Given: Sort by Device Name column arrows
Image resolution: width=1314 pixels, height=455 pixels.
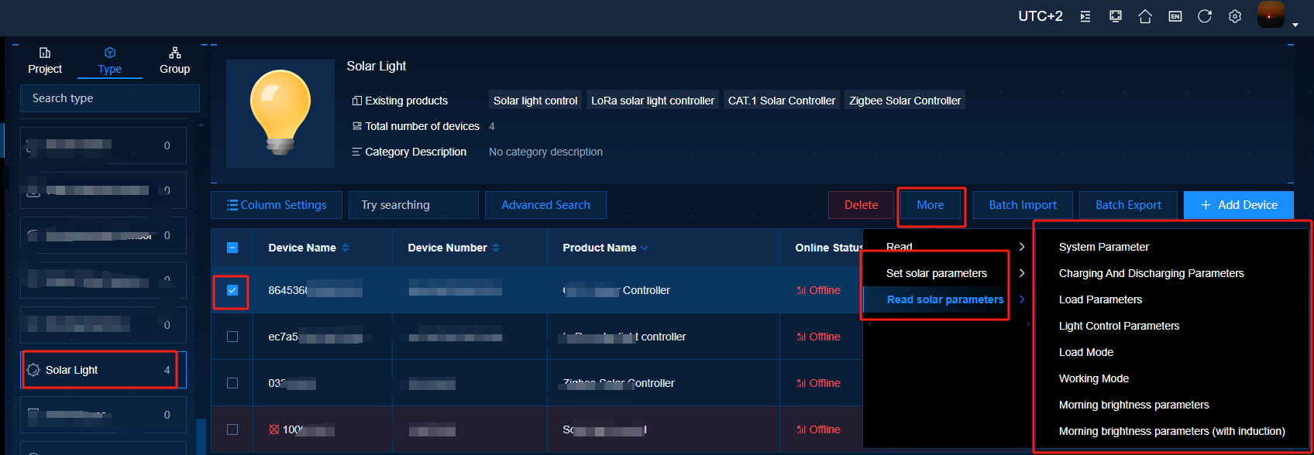Looking at the screenshot, I should 346,248.
